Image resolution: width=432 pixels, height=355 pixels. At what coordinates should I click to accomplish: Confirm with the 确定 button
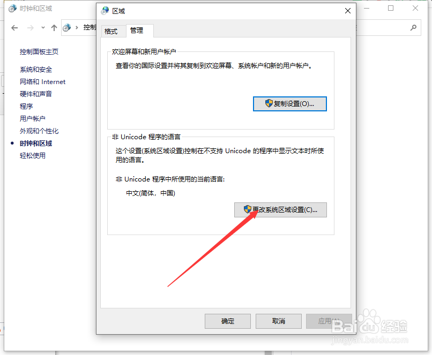[228, 321]
